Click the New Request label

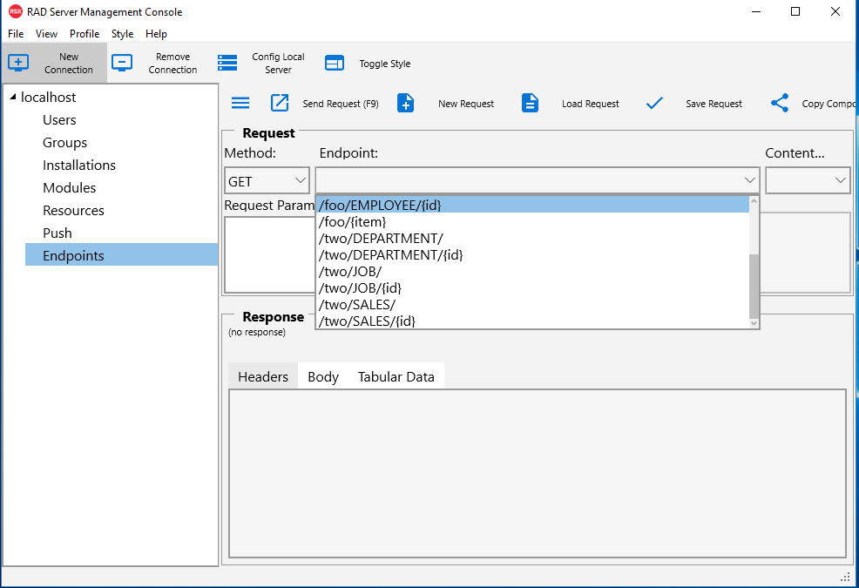(466, 104)
